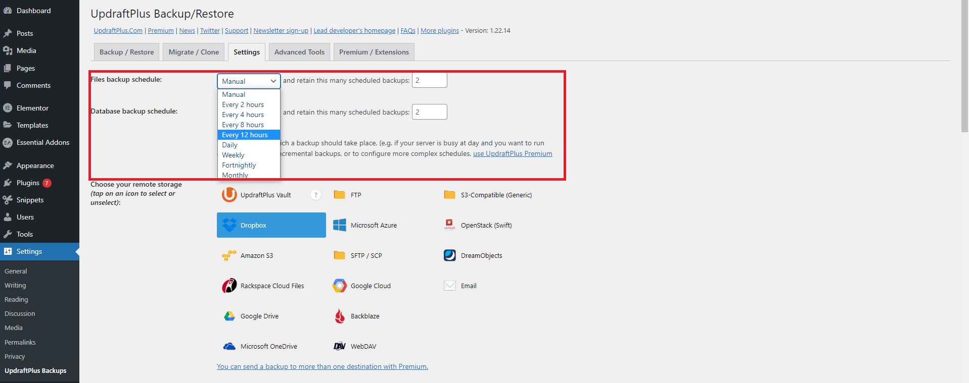Click the Pages icon in sidebar
This screenshot has width=969, height=383.
tap(8, 68)
